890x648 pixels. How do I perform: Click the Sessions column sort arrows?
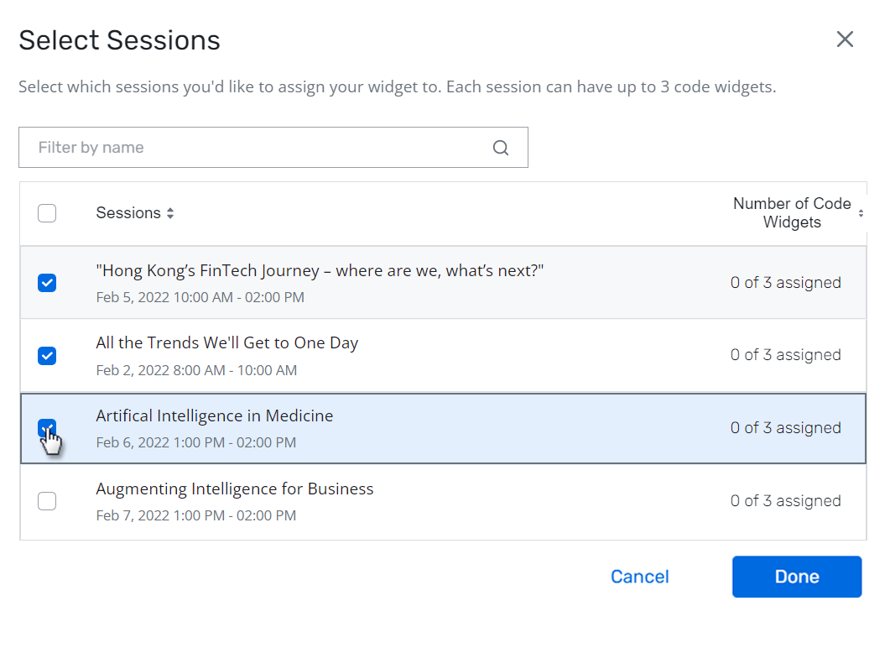[170, 214]
